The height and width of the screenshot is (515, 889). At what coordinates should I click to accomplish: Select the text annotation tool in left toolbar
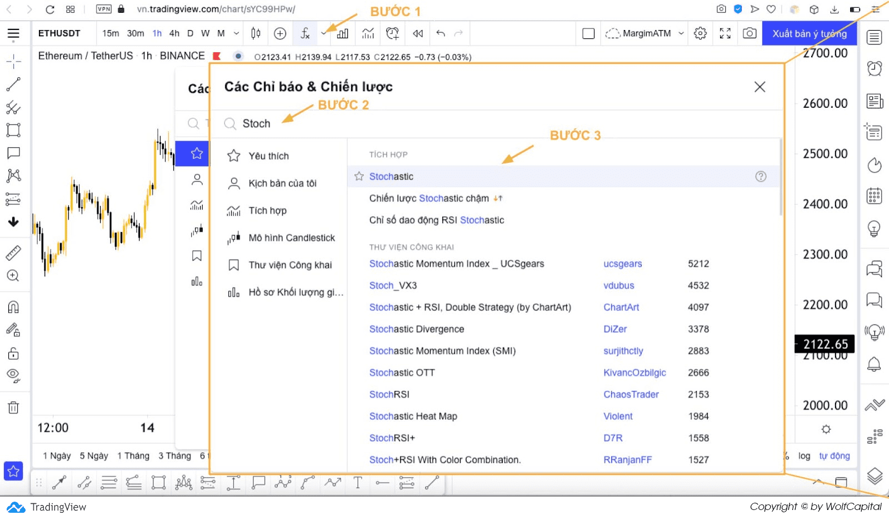point(13,153)
